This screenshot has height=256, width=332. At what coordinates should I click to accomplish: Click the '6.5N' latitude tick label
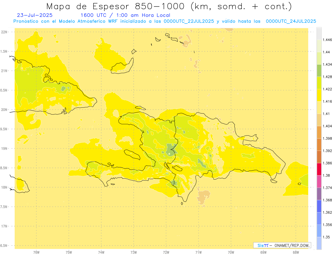pos(4,246)
